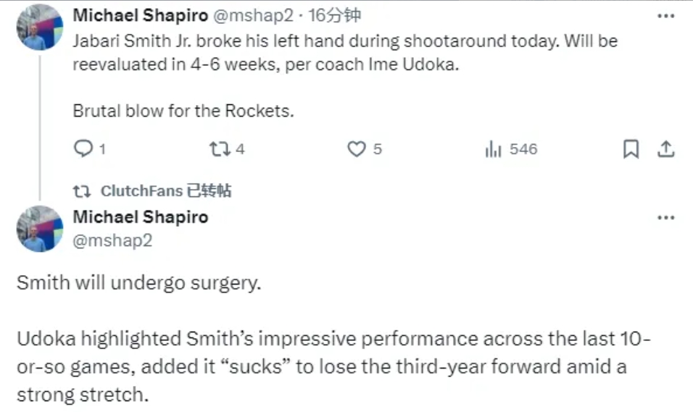Open Michael Shapiro's top profile avatar
This screenshot has height=412, width=693.
click(40, 28)
